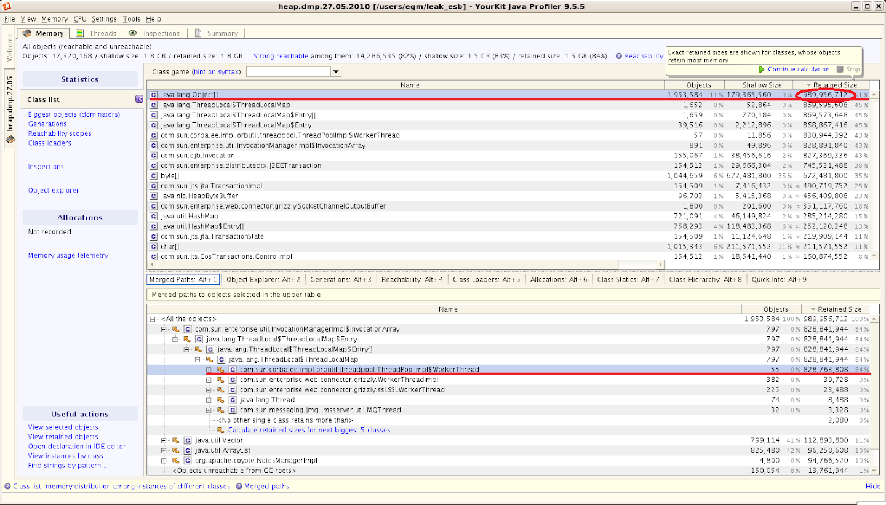
Task: Expand the java.util.Vector tree node
Action: pyautogui.click(x=164, y=440)
